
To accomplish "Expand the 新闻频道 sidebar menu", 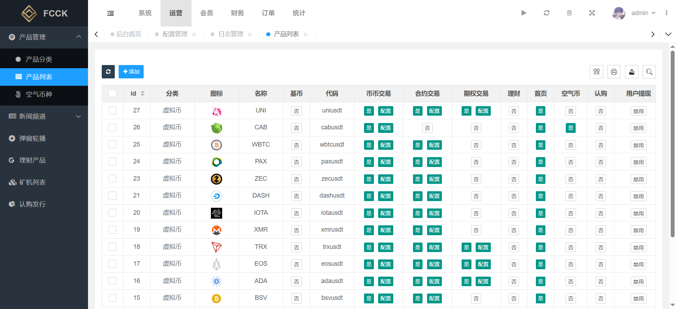I will click(x=44, y=116).
